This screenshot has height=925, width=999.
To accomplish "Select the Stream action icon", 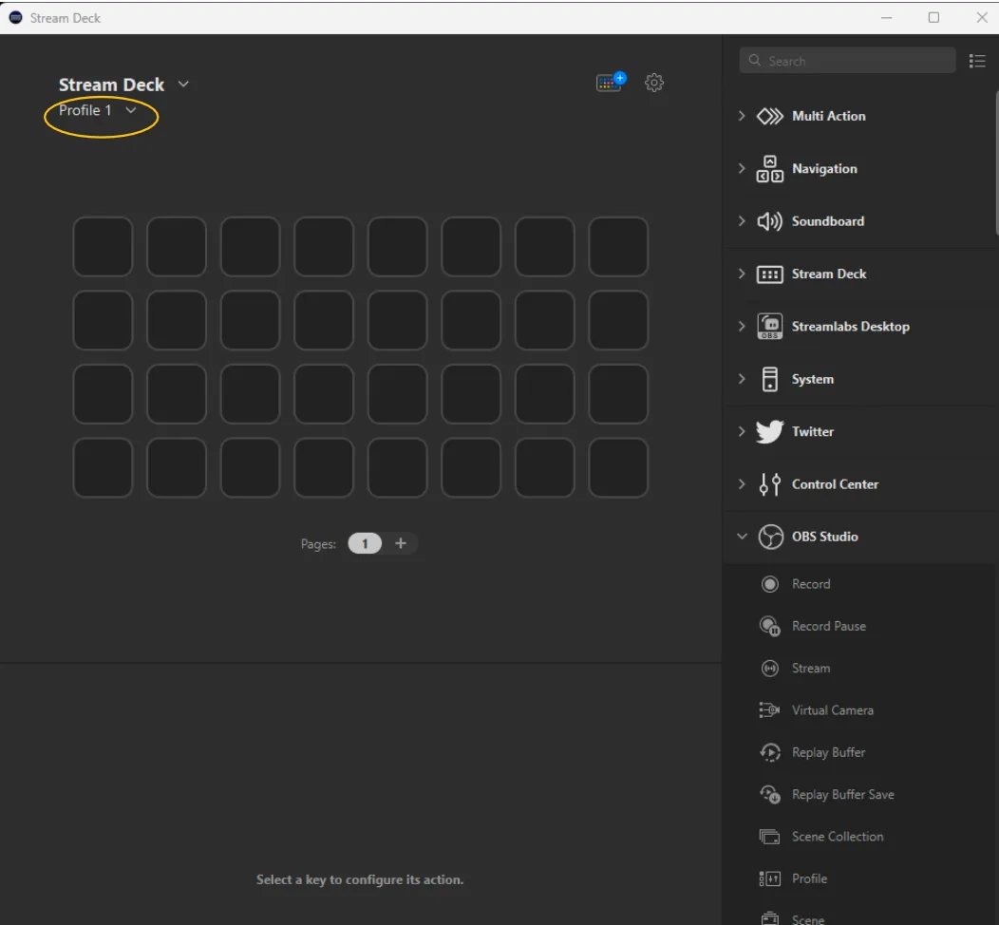I will (x=769, y=669).
